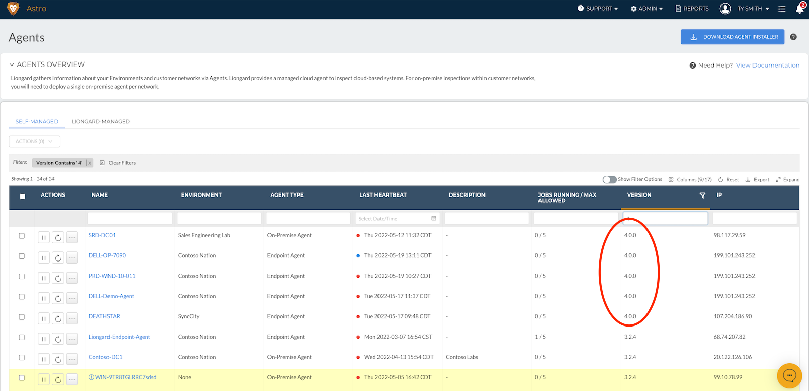Screen dimensions: 809x391
Task: Open the task list icon in header
Action: coord(782,9)
